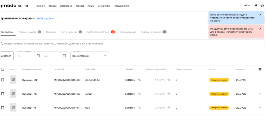Expand the AP account menu
266x120 pixels.
click(247, 6)
